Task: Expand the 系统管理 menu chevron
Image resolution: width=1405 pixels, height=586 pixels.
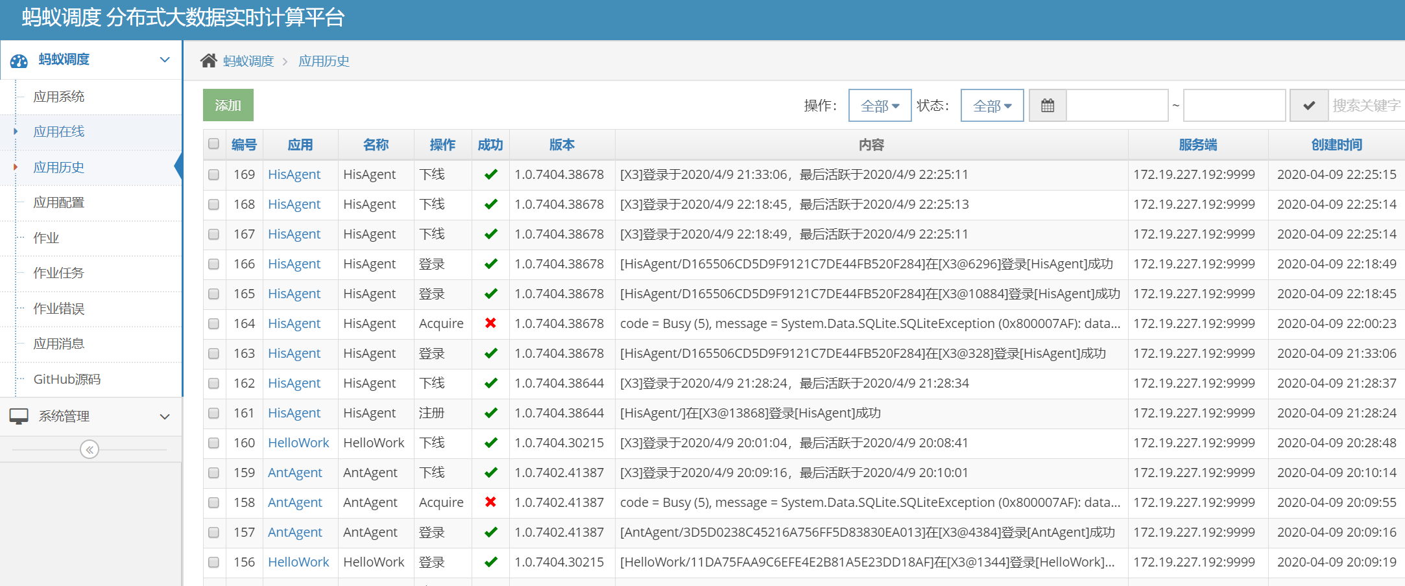Action: (x=165, y=416)
